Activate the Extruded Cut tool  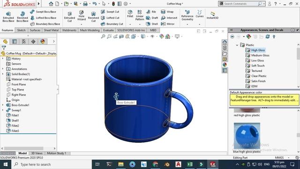pyautogui.click(x=69, y=17)
